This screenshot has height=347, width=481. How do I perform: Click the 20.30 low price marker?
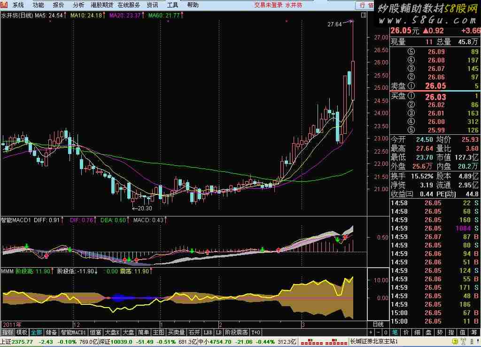(x=145, y=208)
